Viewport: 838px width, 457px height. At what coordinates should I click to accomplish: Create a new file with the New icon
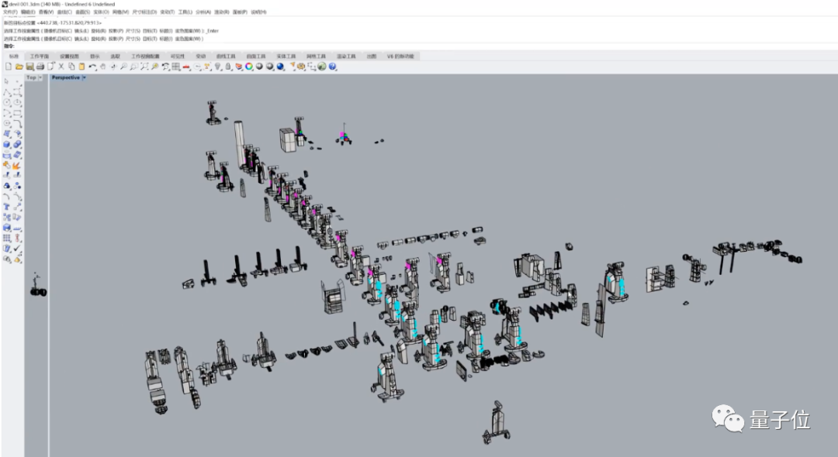pos(9,67)
